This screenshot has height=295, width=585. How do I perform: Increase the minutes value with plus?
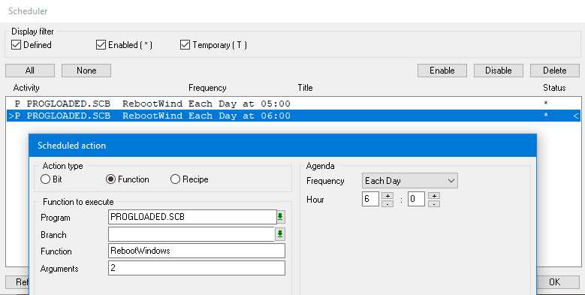tap(434, 196)
